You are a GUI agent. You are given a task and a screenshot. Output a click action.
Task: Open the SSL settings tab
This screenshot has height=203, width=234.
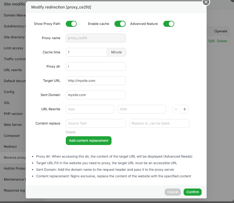pos(7,103)
